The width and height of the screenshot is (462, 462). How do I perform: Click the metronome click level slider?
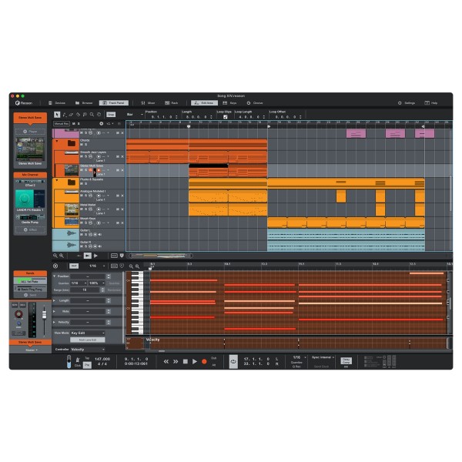click(69, 362)
